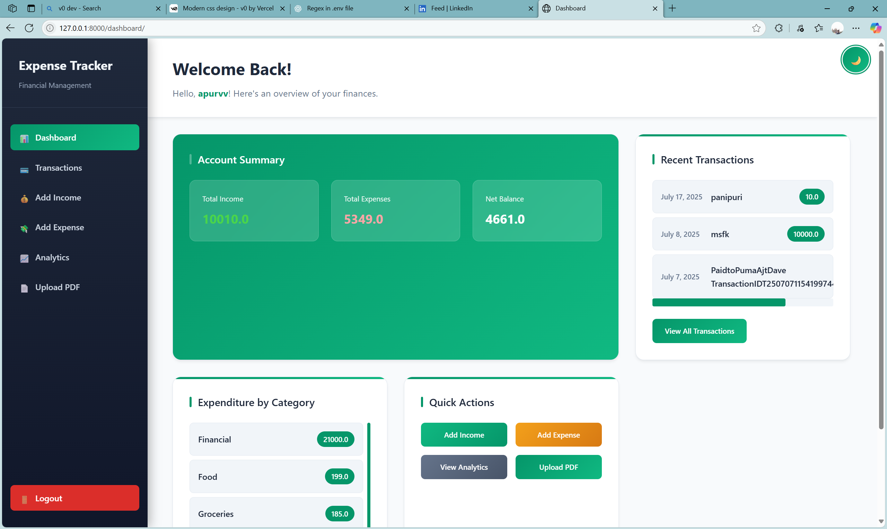Open Analytics via the chart icon
The height and width of the screenshot is (529, 887).
click(x=24, y=258)
